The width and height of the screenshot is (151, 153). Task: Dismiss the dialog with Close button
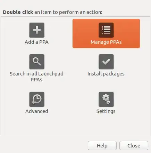point(134,146)
